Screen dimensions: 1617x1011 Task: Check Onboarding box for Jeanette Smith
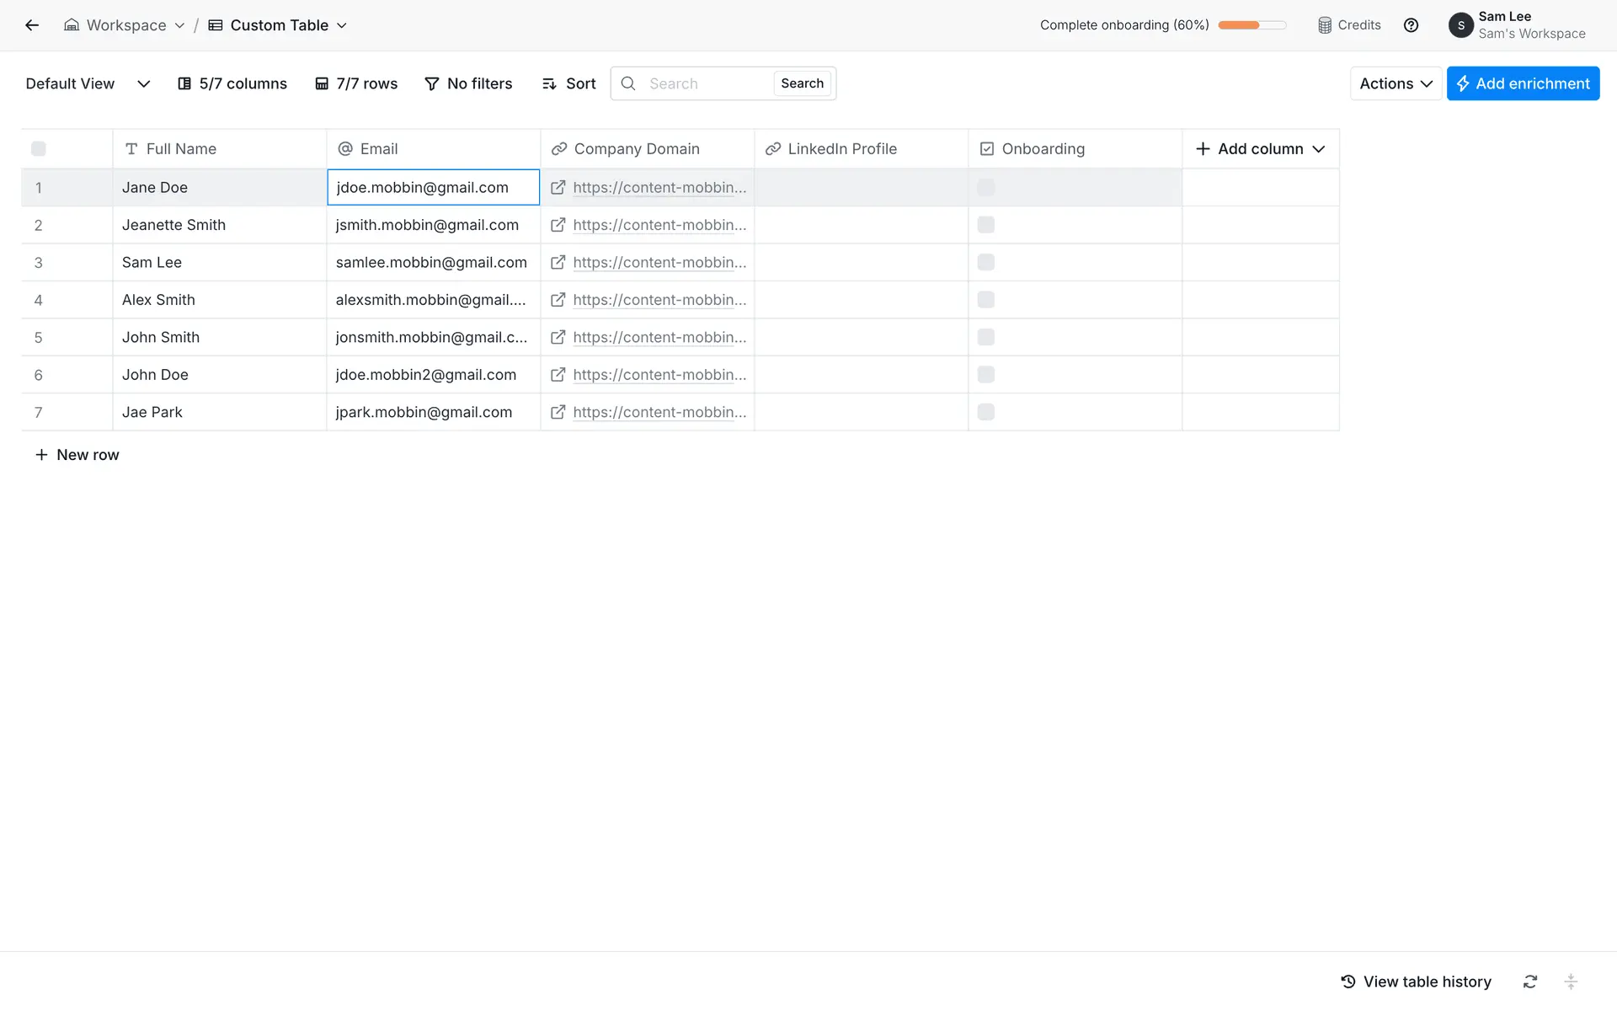(x=986, y=225)
